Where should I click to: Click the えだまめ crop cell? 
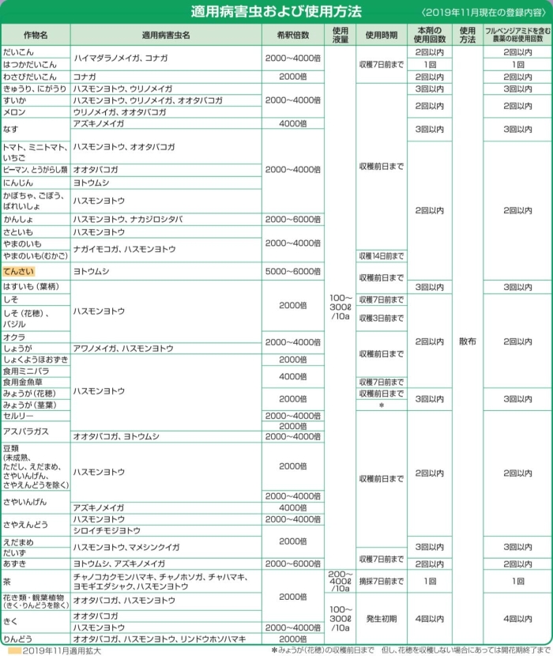click(x=36, y=542)
